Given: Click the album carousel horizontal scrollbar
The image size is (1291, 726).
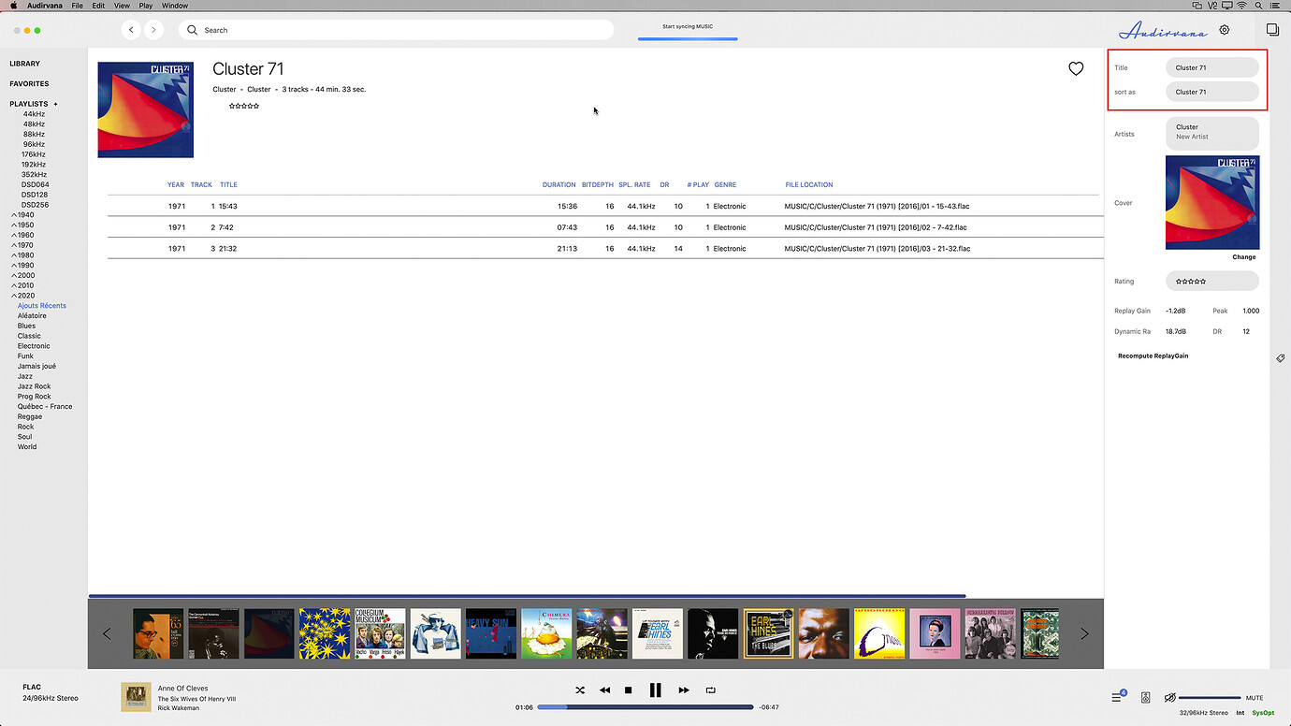Looking at the screenshot, I should click(x=527, y=596).
